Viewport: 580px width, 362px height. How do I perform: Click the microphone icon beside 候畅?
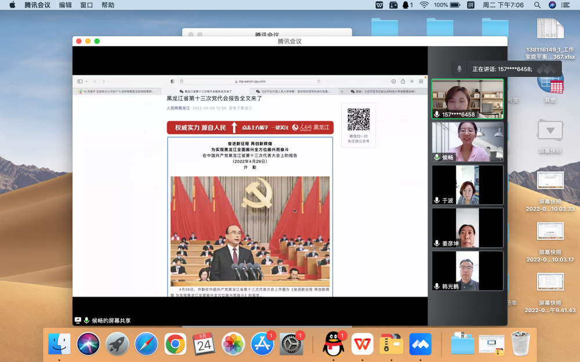(437, 158)
